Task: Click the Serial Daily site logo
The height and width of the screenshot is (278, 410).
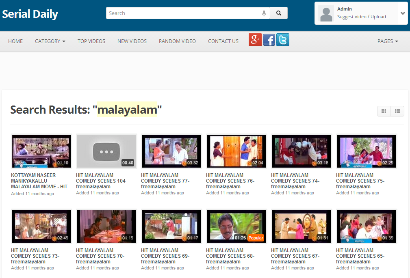Action: 30,14
